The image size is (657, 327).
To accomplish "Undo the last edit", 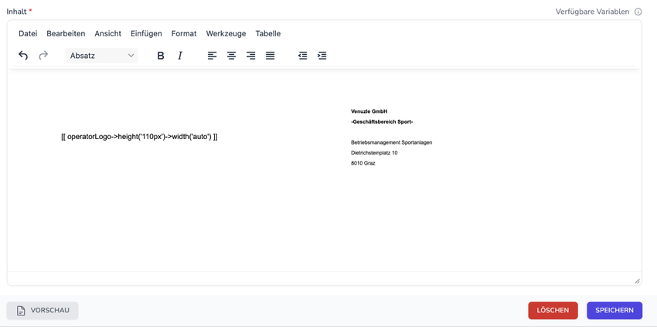I will coord(23,56).
